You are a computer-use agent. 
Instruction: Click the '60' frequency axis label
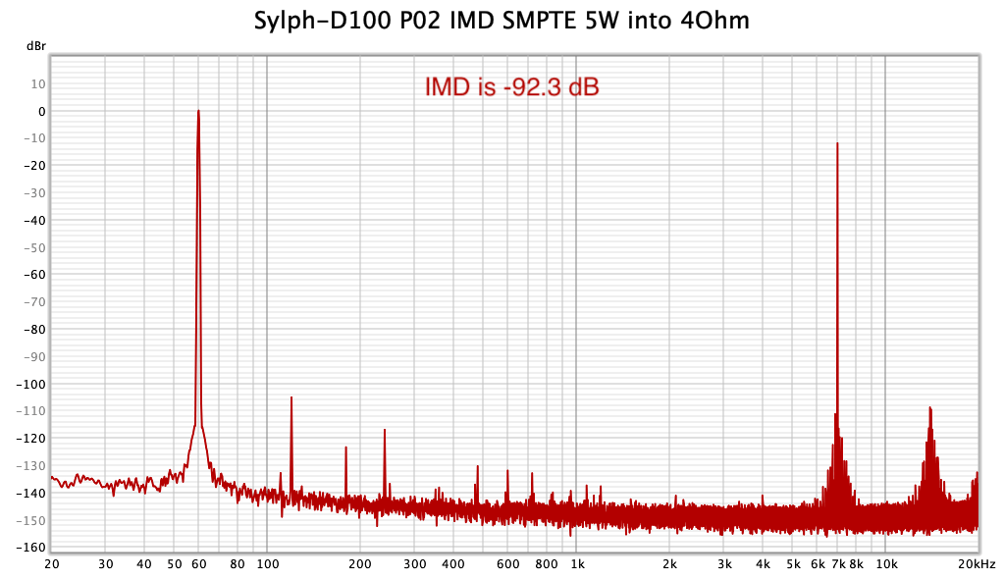[x=199, y=564]
